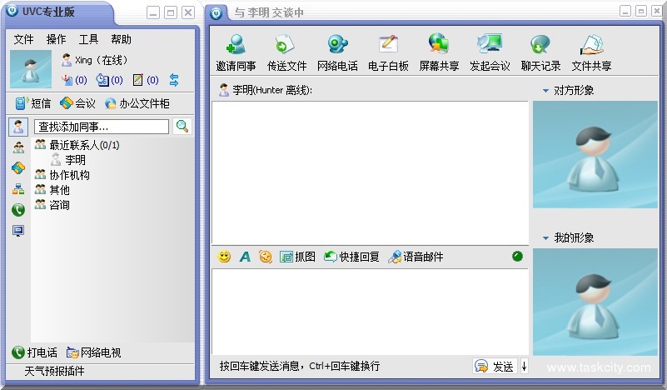Image resolution: width=667 pixels, height=390 pixels.
Task: Click the 我的形象 avatar picture
Action: point(595,302)
